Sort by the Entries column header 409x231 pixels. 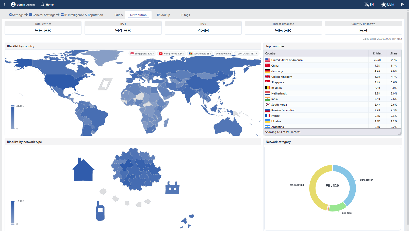click(377, 53)
